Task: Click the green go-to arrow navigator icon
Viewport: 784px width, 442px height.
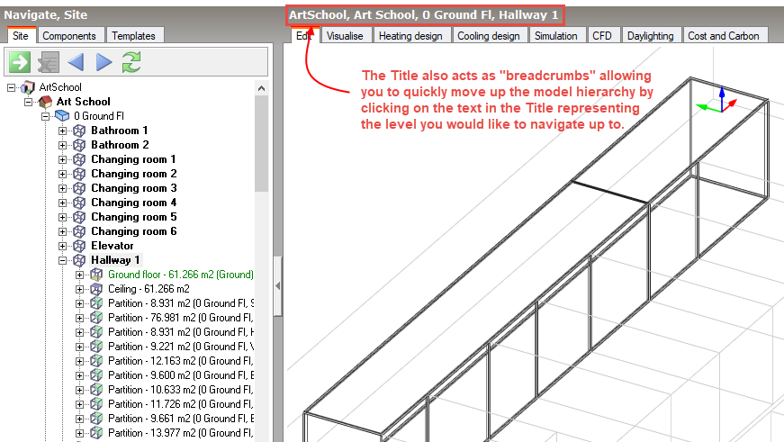Action: click(20, 61)
